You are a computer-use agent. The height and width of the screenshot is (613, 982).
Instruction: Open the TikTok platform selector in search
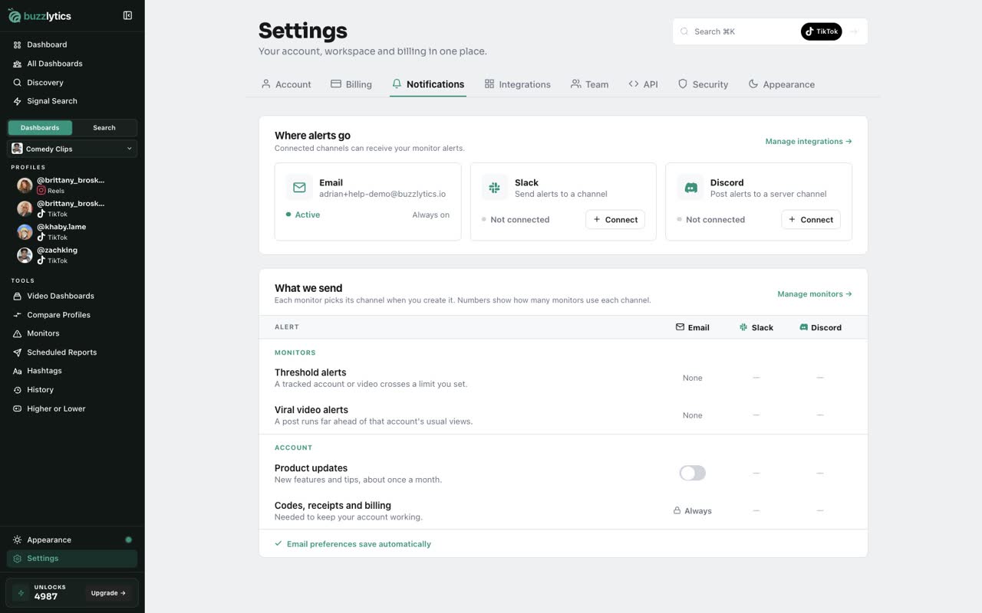tap(822, 31)
